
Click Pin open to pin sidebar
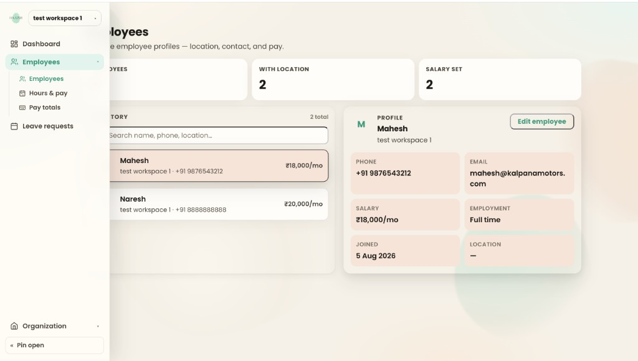tap(55, 345)
